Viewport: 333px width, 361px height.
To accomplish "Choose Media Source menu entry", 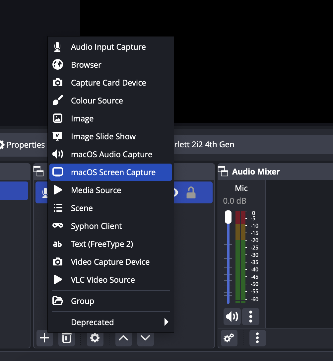I will [x=111, y=190].
